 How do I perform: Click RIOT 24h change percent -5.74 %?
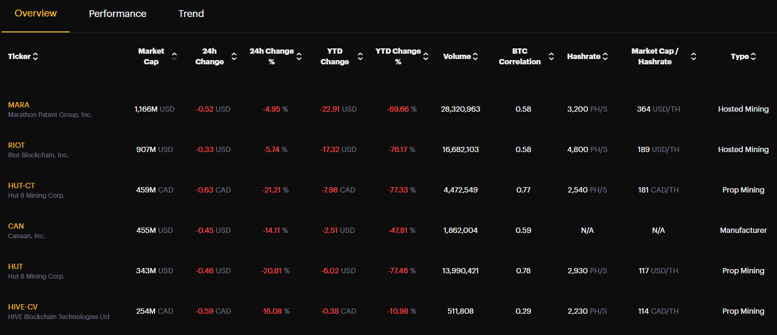275,149
